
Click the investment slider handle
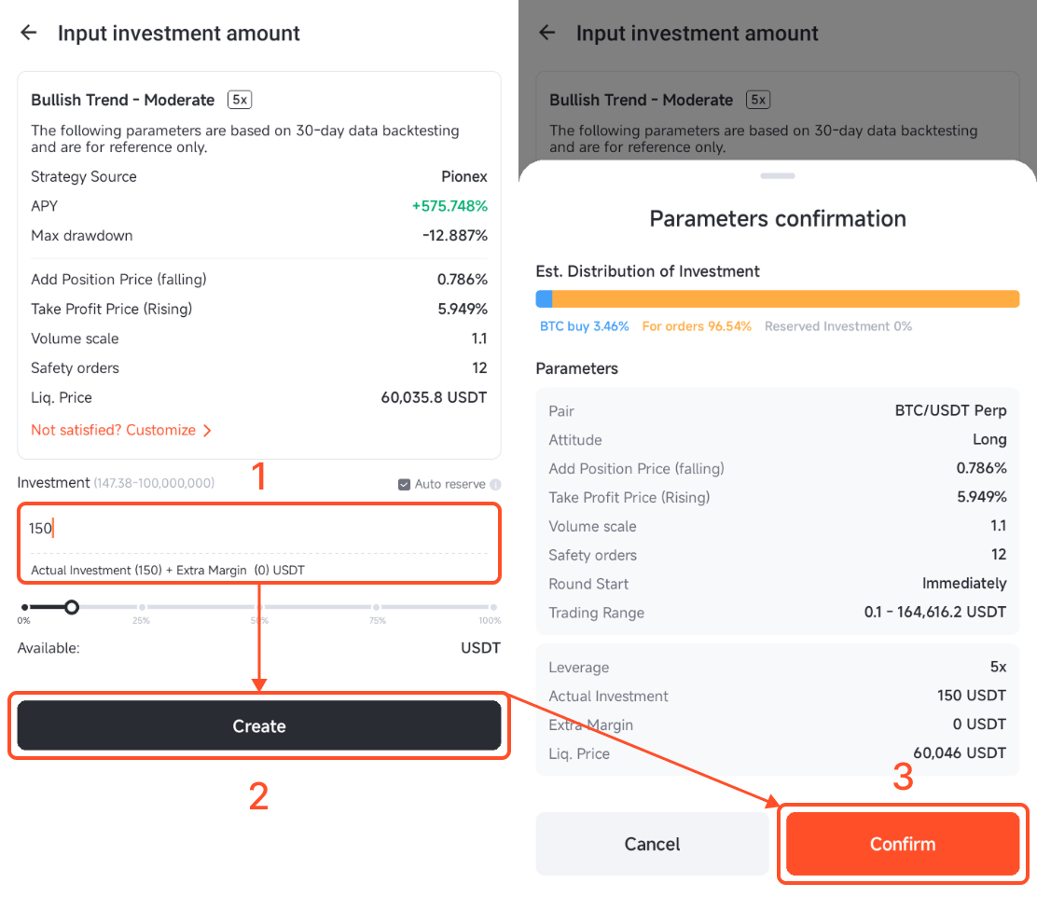pyautogui.click(x=72, y=607)
